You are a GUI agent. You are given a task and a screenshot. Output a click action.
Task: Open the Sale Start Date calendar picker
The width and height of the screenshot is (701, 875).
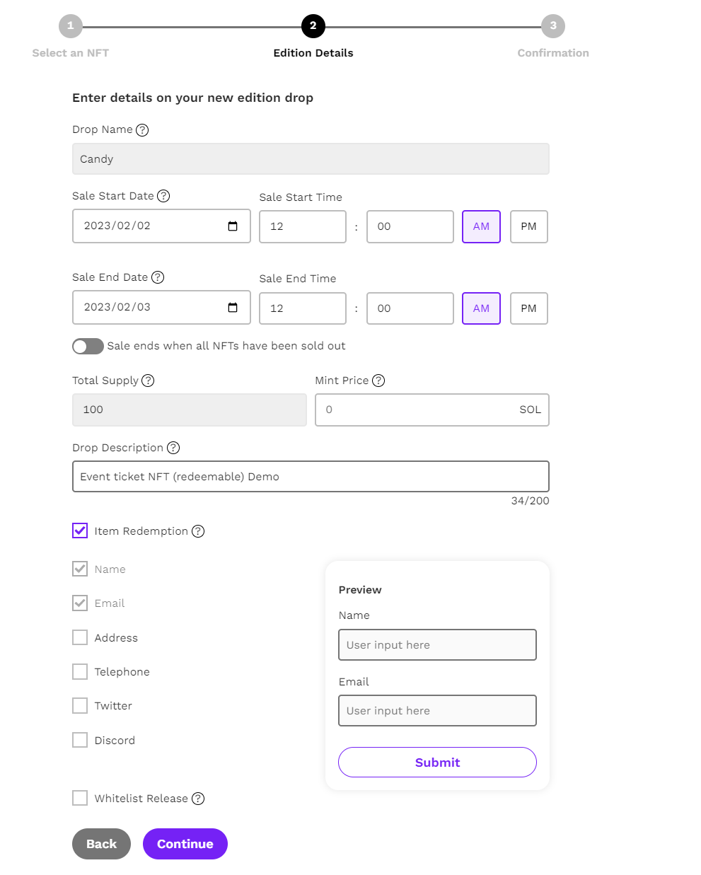(233, 226)
